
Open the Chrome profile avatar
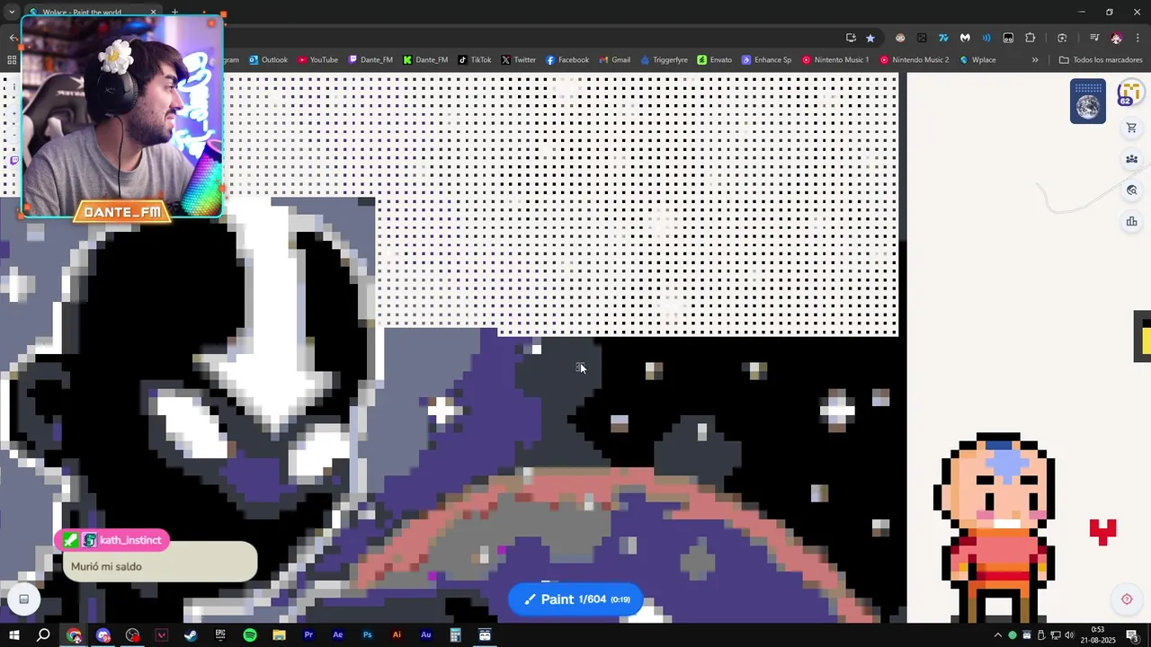[1117, 38]
